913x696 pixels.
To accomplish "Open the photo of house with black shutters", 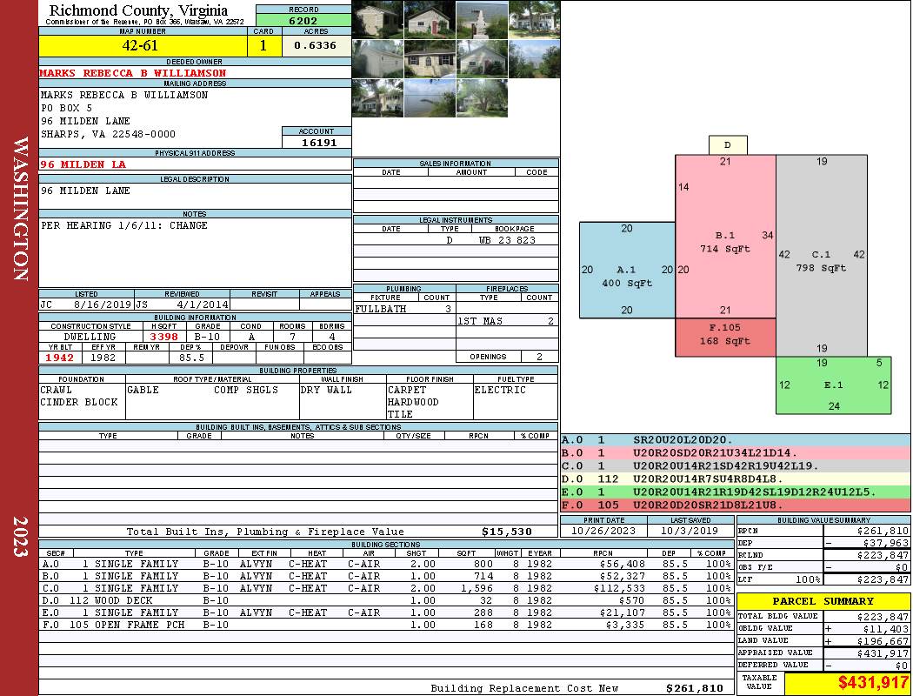I will point(430,59).
